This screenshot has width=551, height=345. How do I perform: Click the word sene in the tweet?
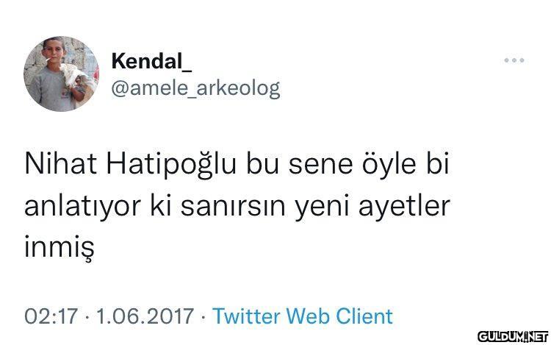click(x=320, y=166)
